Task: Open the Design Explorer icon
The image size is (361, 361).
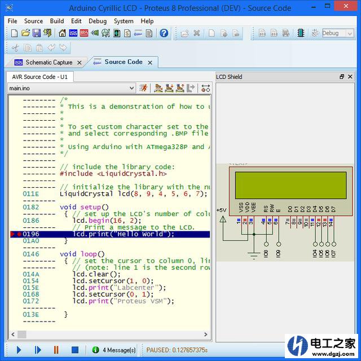Action: tap(117, 33)
